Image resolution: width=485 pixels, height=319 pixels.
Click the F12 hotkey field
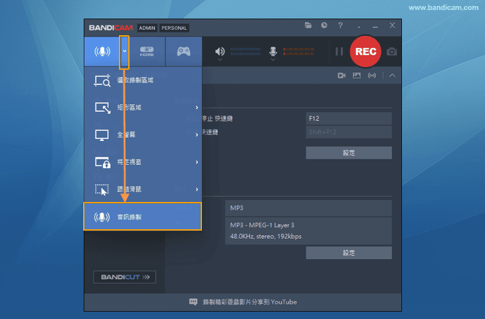(x=349, y=118)
